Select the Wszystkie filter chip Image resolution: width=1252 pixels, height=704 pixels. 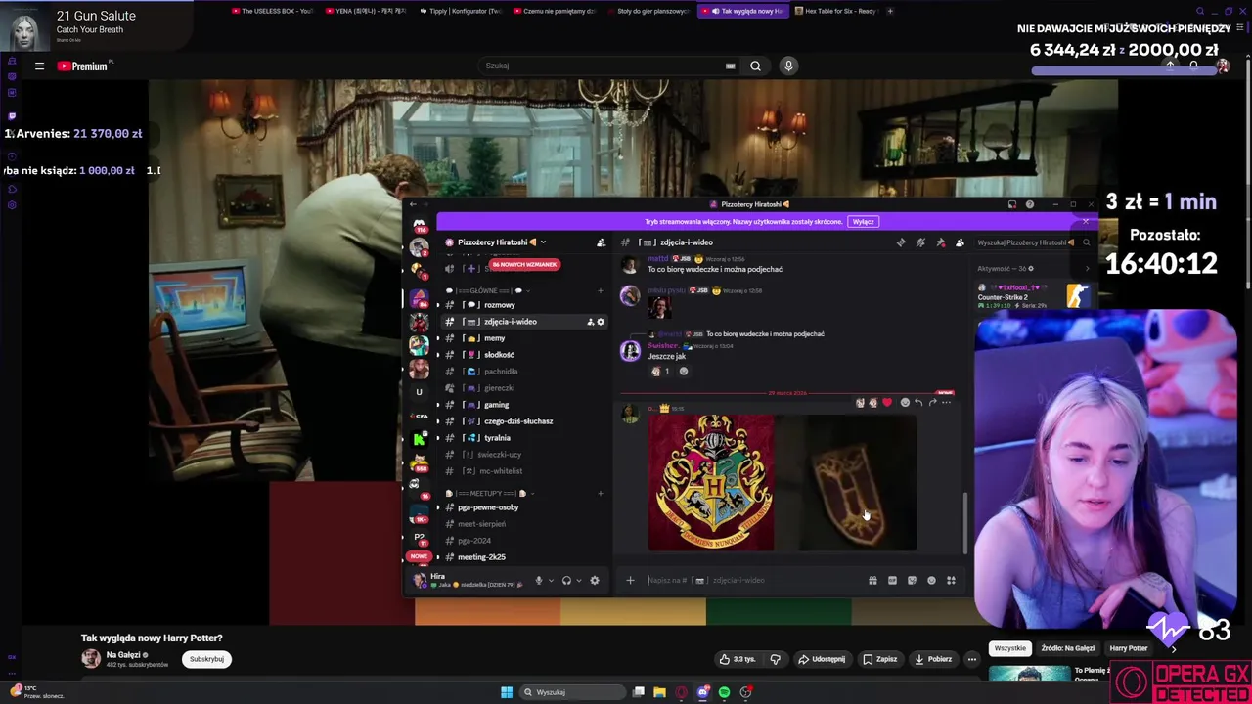tap(1009, 648)
